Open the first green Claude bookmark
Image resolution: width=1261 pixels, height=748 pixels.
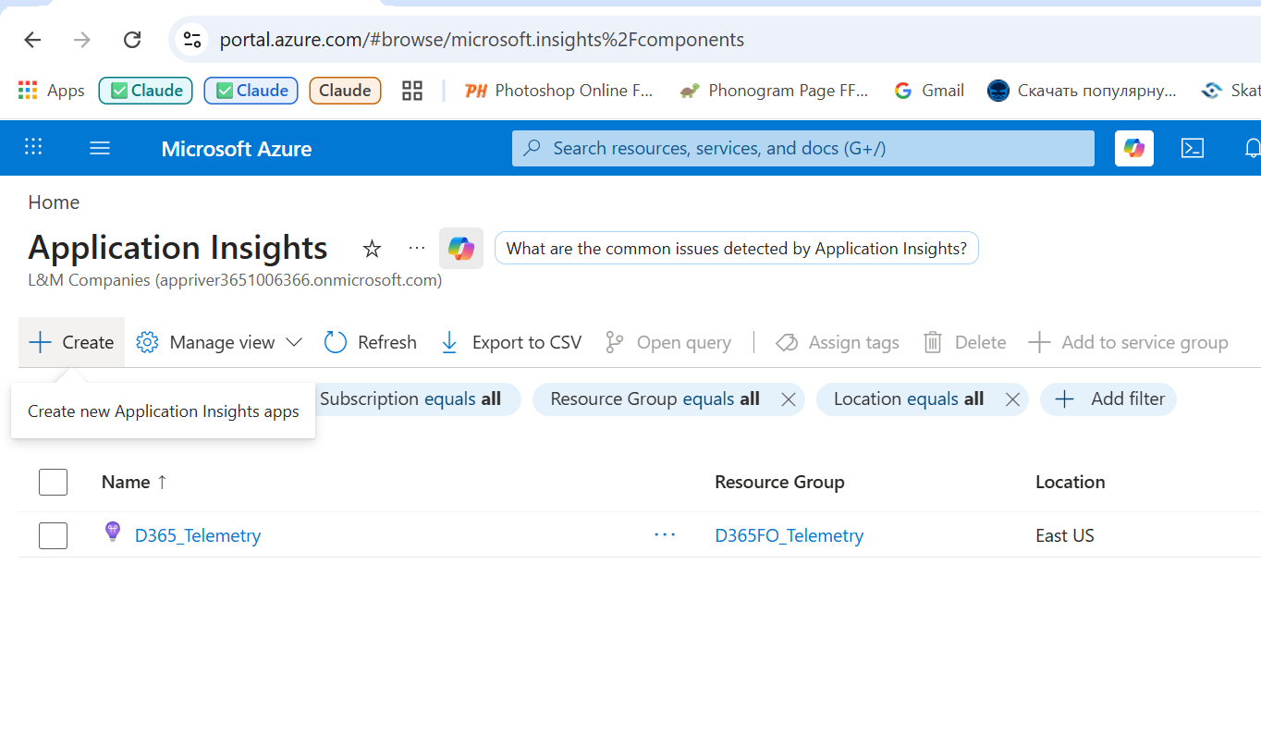(x=146, y=91)
